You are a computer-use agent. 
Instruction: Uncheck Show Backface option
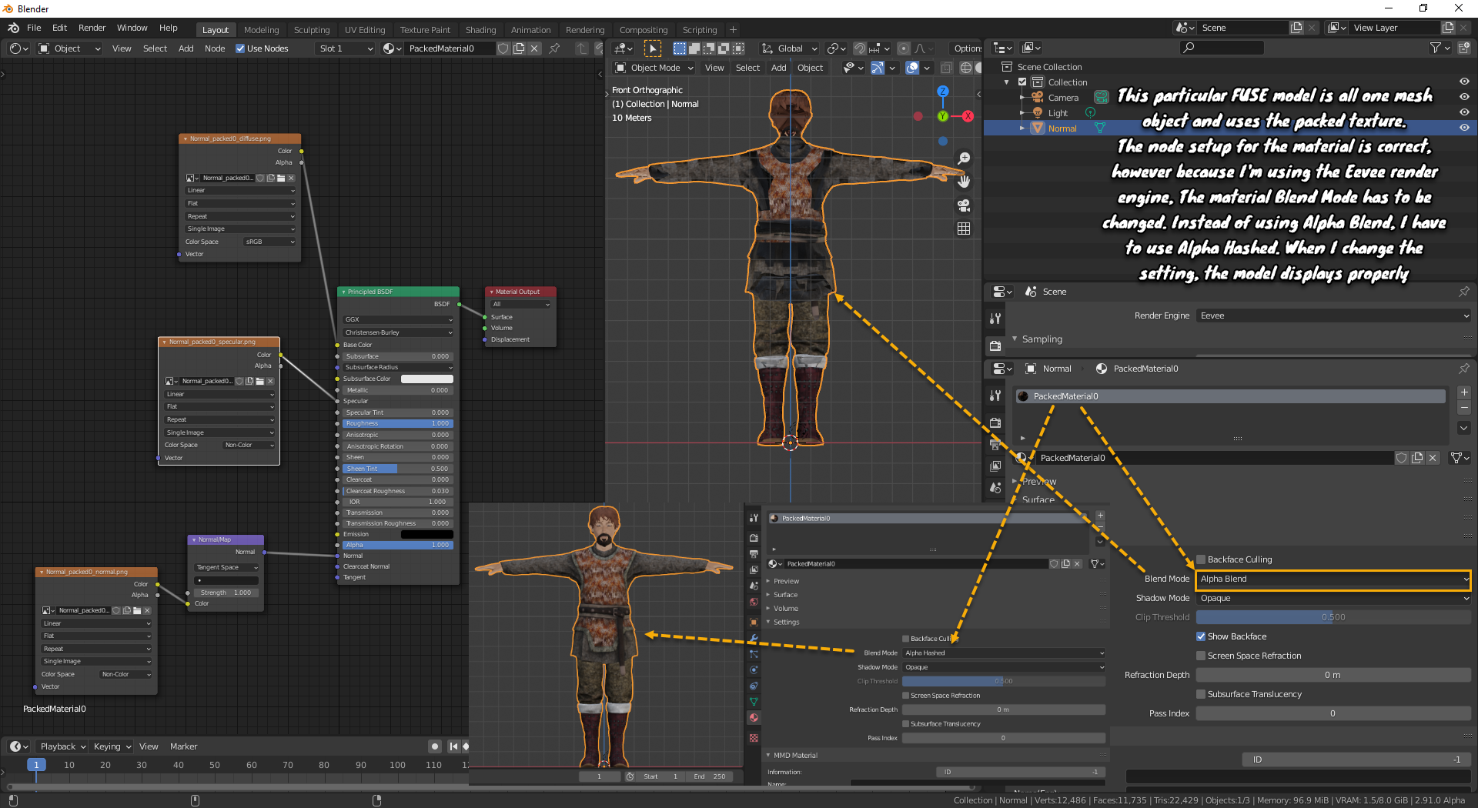point(1201,636)
